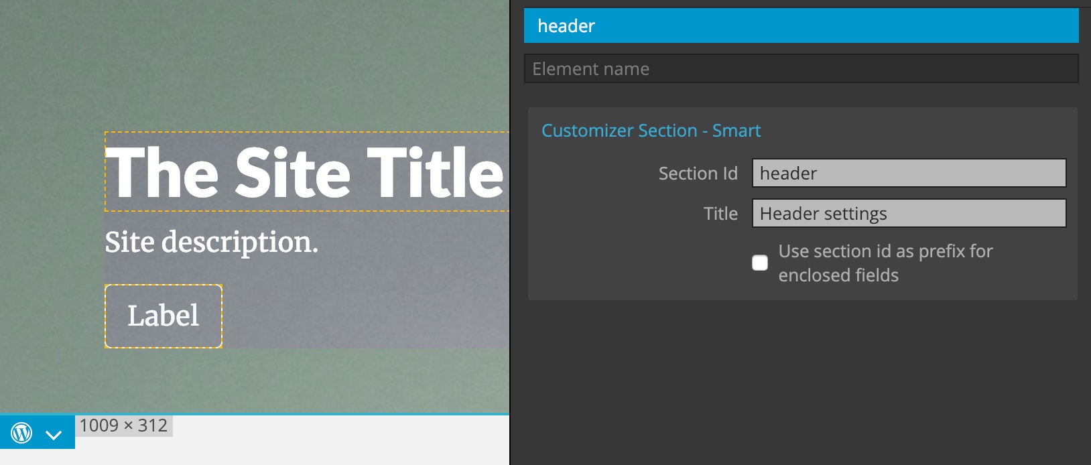Focus the Element name input field

[801, 68]
